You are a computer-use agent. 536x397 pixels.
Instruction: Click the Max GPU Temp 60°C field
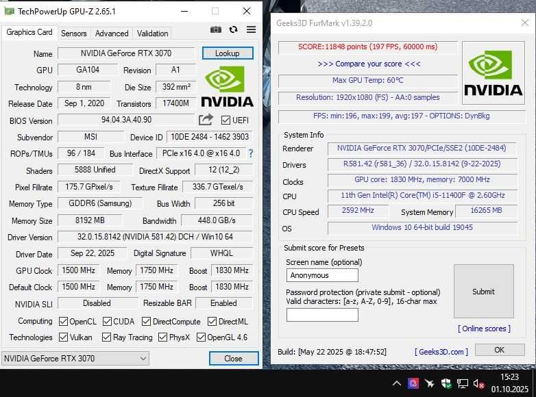click(368, 81)
